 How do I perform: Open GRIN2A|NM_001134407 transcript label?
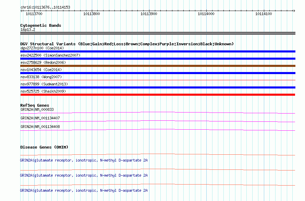[x=40, y=118]
